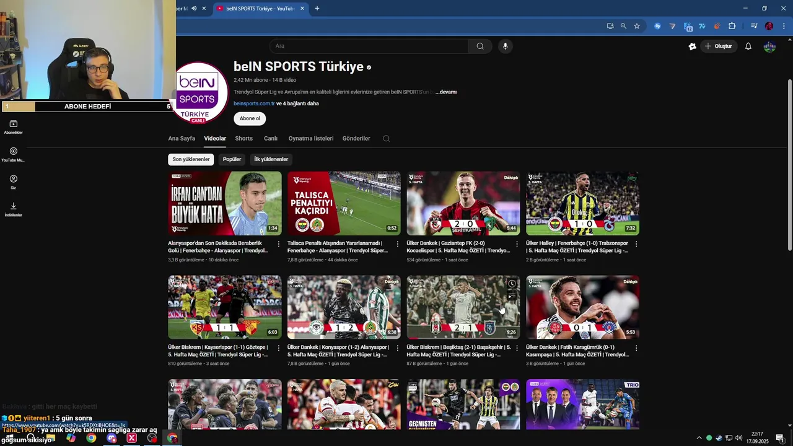This screenshot has width=793, height=446.
Task: Open Chrome three-dot menu
Action: (784, 26)
